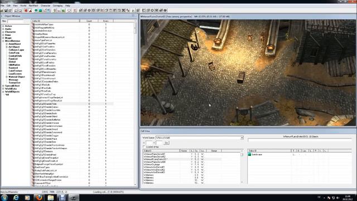
Task: Toggle the Snap to Angle triangle icon
Action: tap(30, 11)
